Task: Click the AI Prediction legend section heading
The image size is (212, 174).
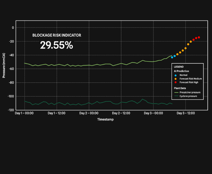Action: click(x=181, y=71)
